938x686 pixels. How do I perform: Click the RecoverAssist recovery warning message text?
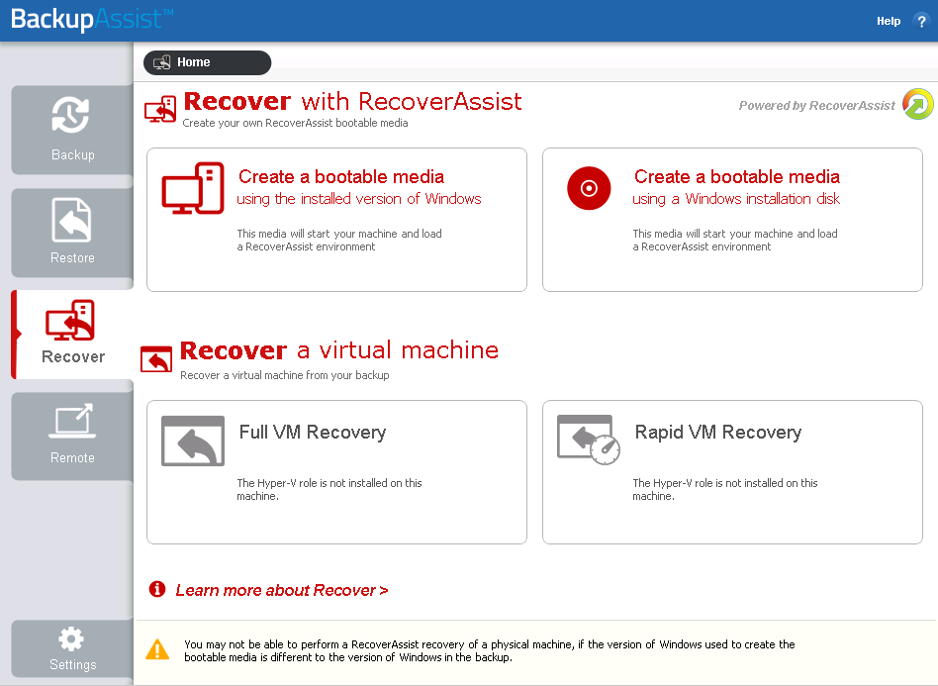coord(490,650)
